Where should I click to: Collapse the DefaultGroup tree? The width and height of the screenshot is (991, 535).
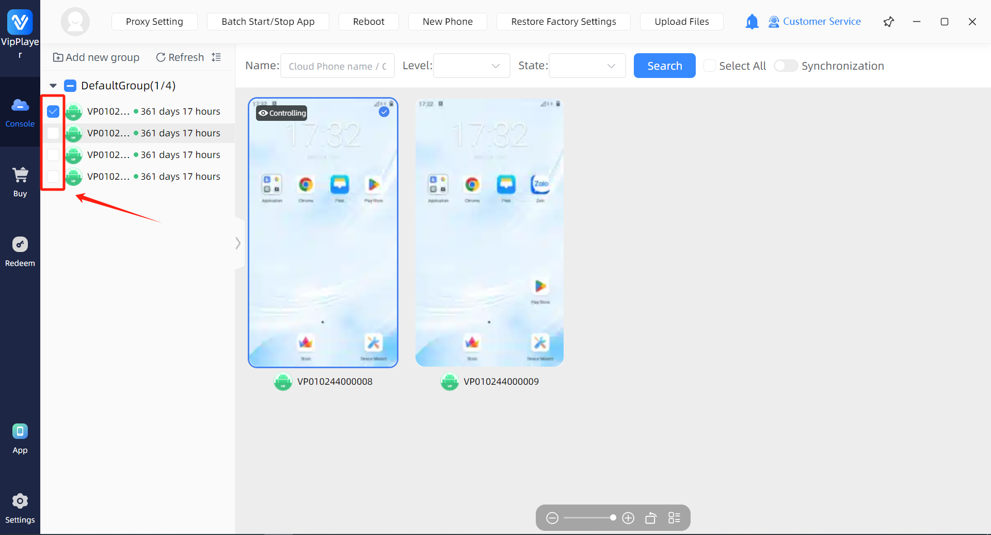(53, 86)
